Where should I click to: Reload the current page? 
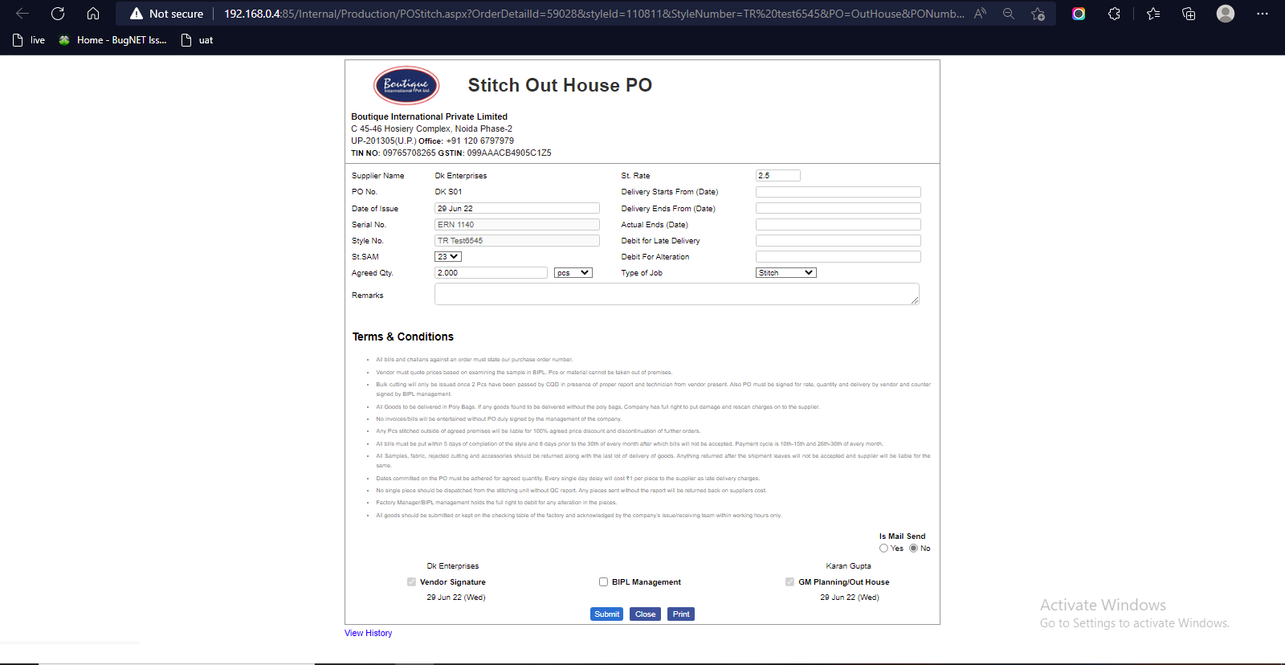point(58,14)
